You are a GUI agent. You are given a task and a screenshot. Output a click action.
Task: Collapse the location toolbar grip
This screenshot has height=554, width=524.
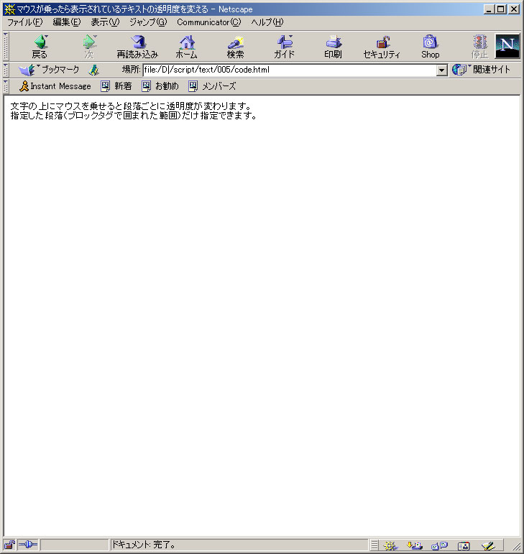6,70
